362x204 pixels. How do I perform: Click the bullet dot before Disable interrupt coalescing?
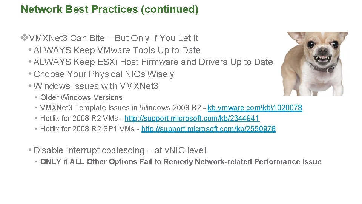click(30, 150)
